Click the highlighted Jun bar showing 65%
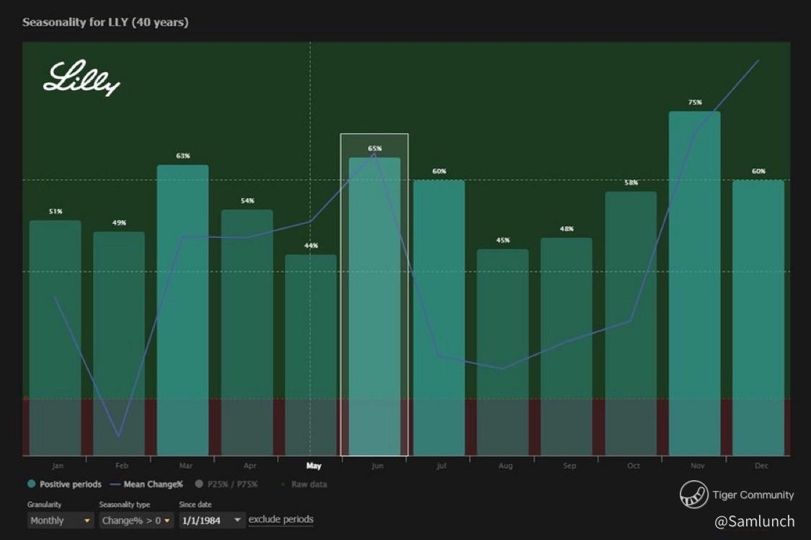This screenshot has width=811, height=540. [374, 307]
